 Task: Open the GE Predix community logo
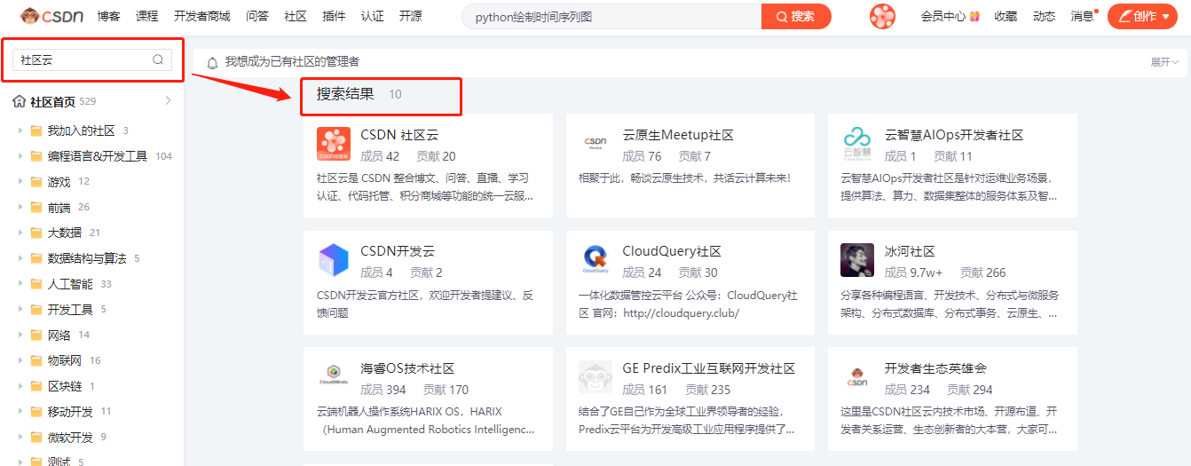coord(595,377)
